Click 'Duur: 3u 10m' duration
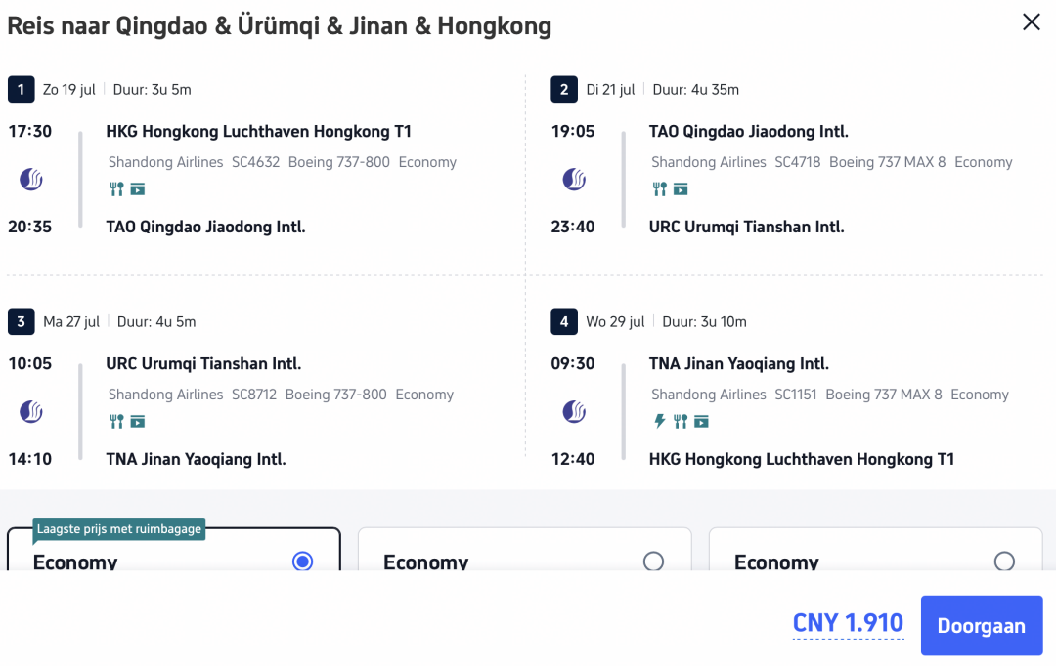The width and height of the screenshot is (1056, 666). (x=704, y=321)
